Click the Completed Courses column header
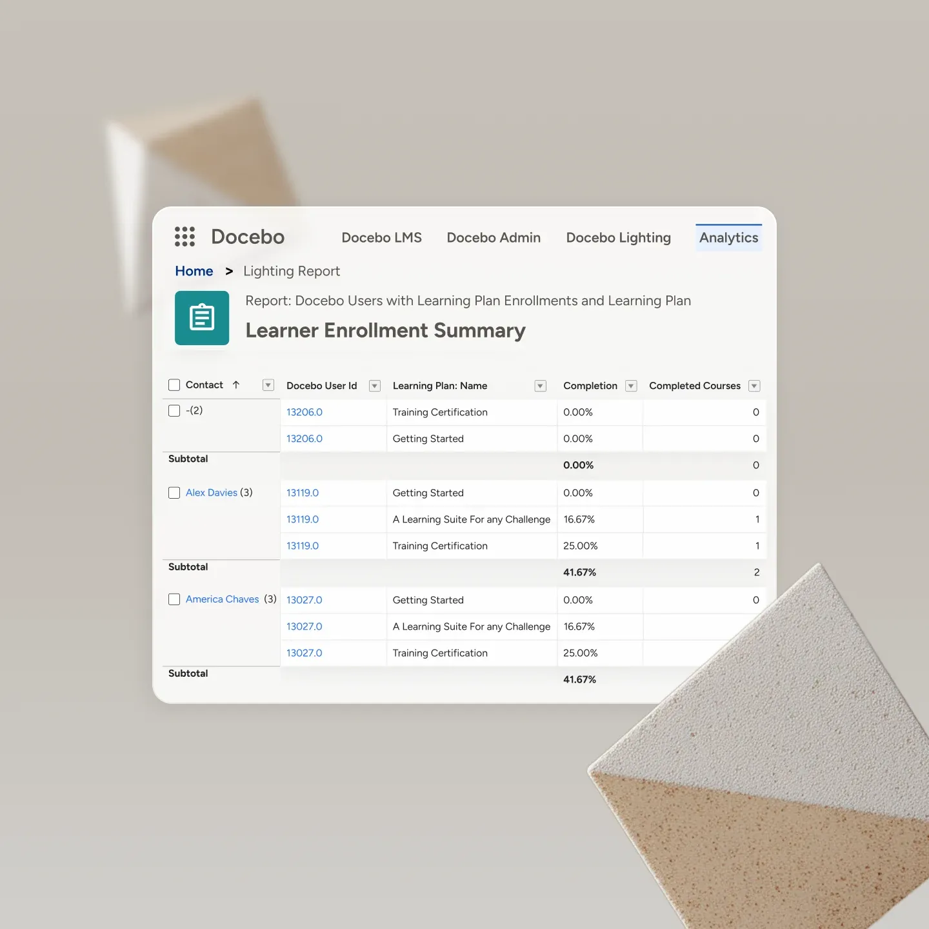This screenshot has height=929, width=929. [x=694, y=386]
